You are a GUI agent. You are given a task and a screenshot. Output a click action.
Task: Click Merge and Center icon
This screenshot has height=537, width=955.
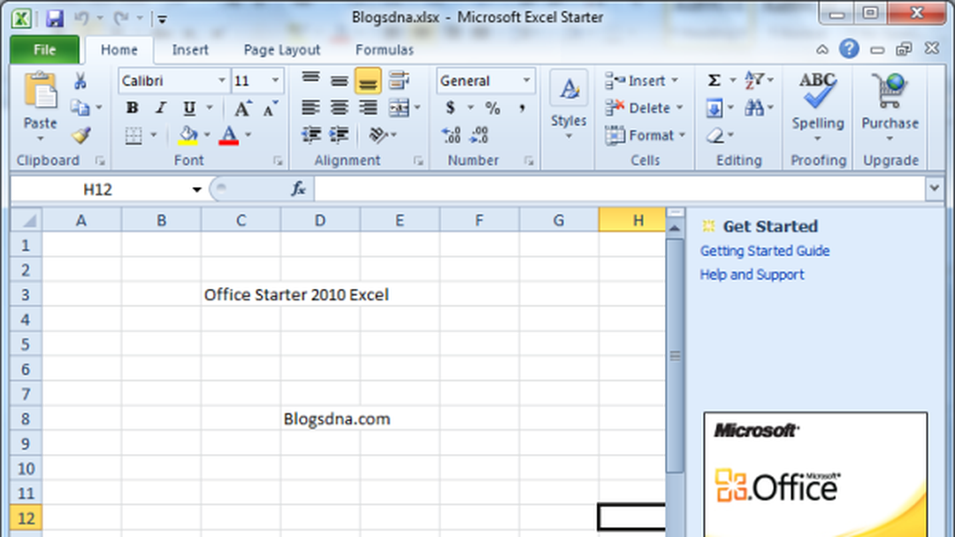coord(399,108)
